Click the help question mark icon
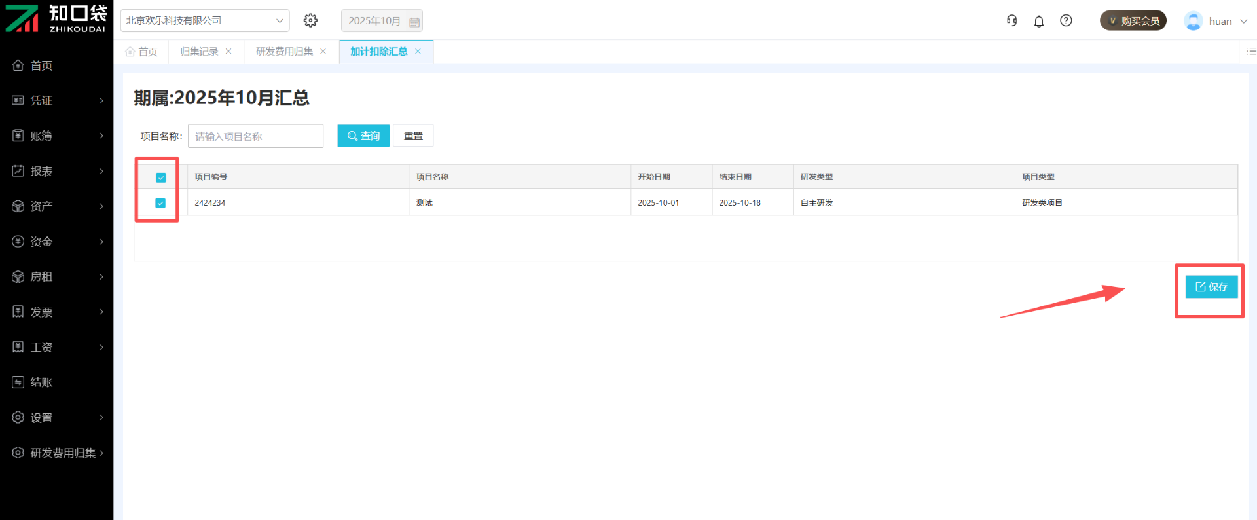1257x520 pixels. point(1066,21)
